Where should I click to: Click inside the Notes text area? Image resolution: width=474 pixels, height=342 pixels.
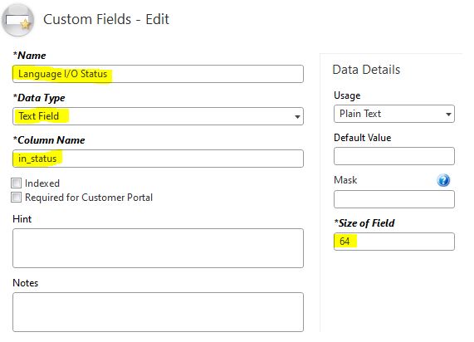158,312
